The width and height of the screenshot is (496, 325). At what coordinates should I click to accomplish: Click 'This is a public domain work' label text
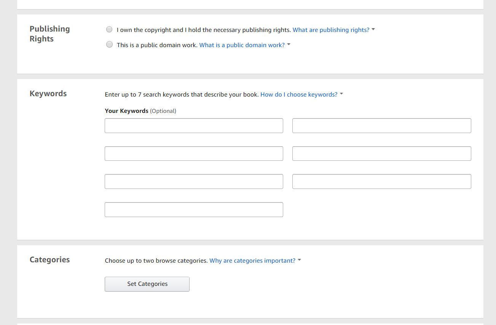pos(157,45)
